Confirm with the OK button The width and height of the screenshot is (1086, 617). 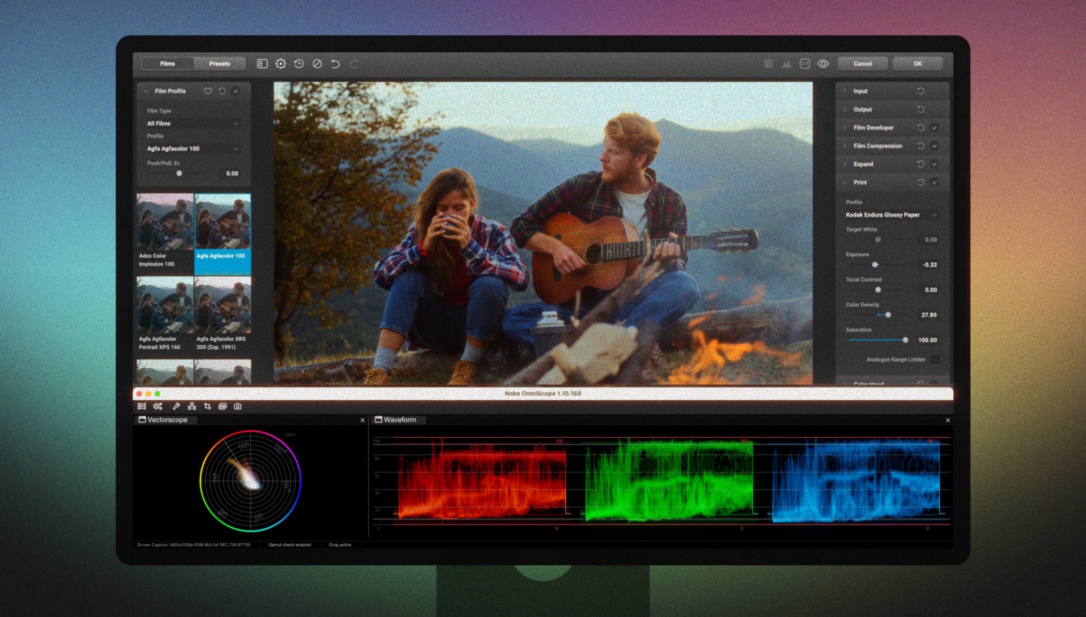918,64
